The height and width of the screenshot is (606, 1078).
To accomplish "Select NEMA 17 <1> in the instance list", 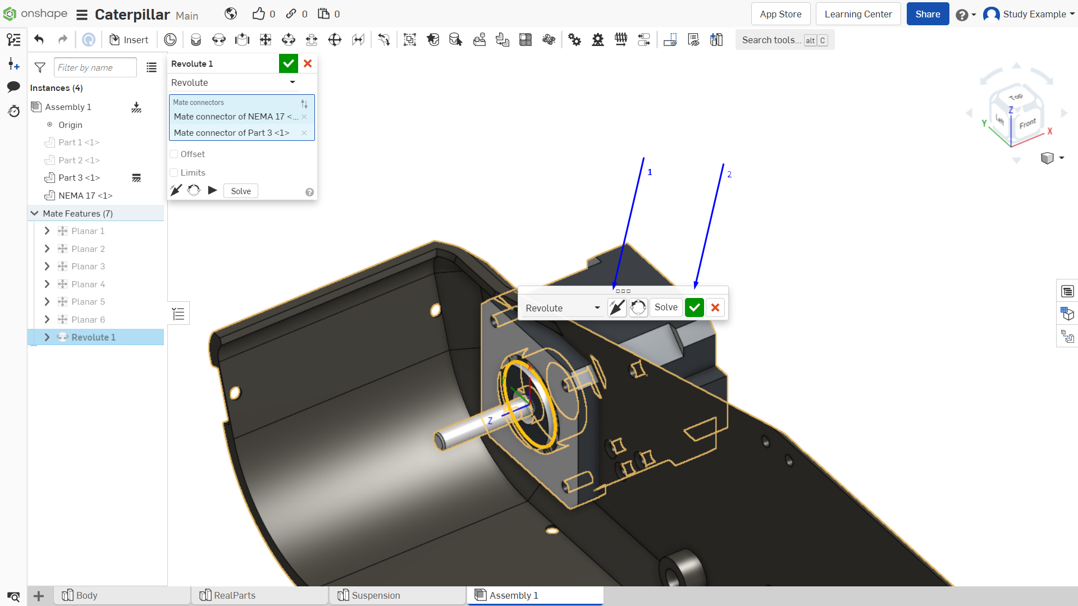I will pos(85,196).
